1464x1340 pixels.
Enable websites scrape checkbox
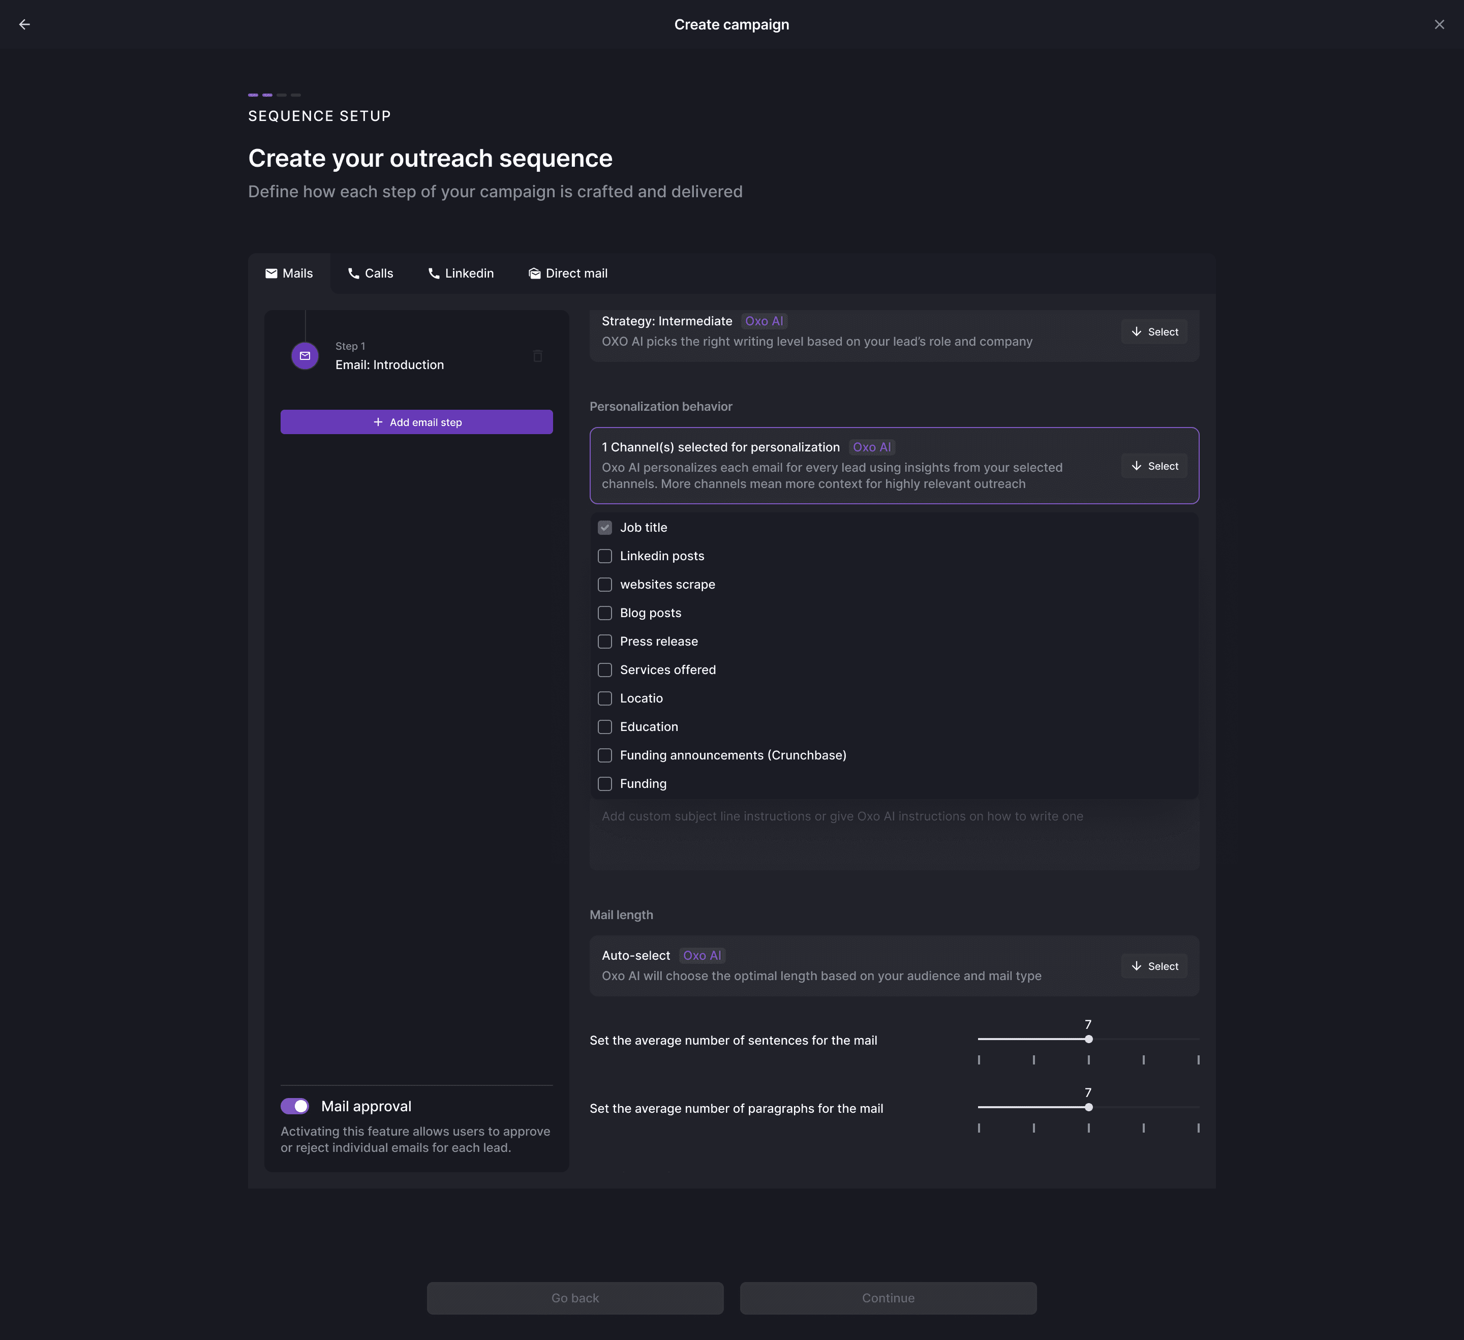[605, 585]
